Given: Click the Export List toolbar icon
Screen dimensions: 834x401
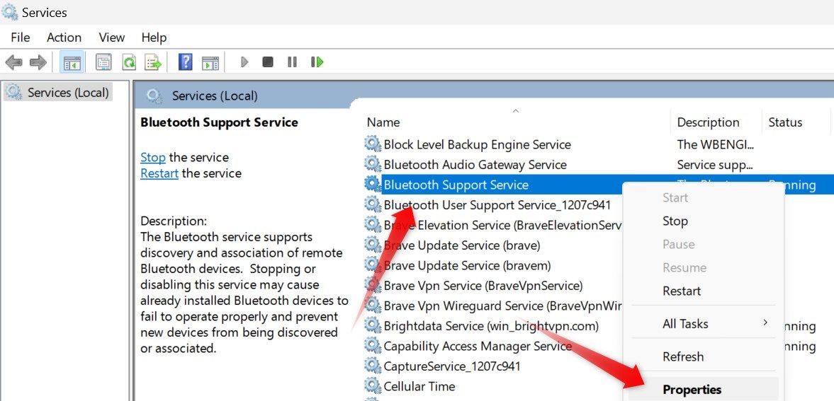Looking at the screenshot, I should click(153, 62).
